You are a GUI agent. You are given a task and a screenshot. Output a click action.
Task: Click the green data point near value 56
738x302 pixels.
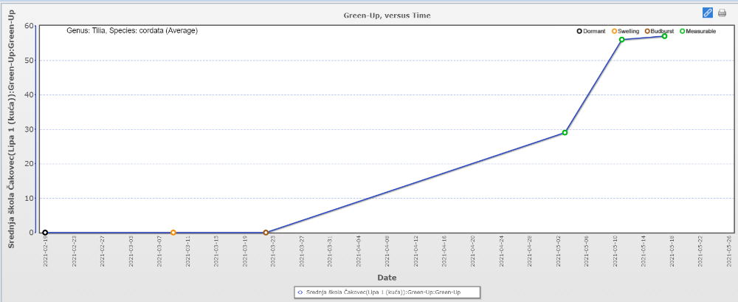tap(621, 40)
